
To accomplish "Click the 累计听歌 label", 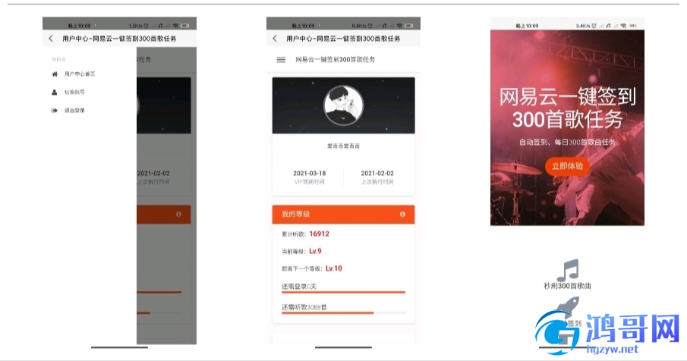I will pyautogui.click(x=294, y=234).
